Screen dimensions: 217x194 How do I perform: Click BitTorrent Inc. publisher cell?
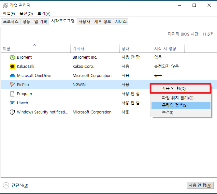click(85, 57)
